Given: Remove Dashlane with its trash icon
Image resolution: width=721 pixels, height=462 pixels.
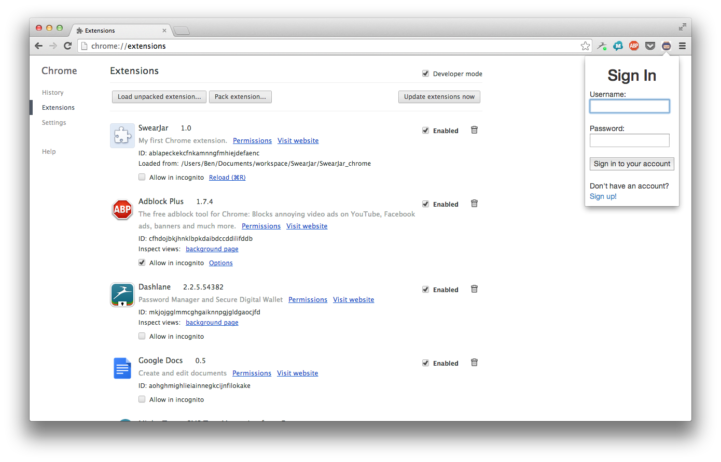Looking at the screenshot, I should click(474, 289).
